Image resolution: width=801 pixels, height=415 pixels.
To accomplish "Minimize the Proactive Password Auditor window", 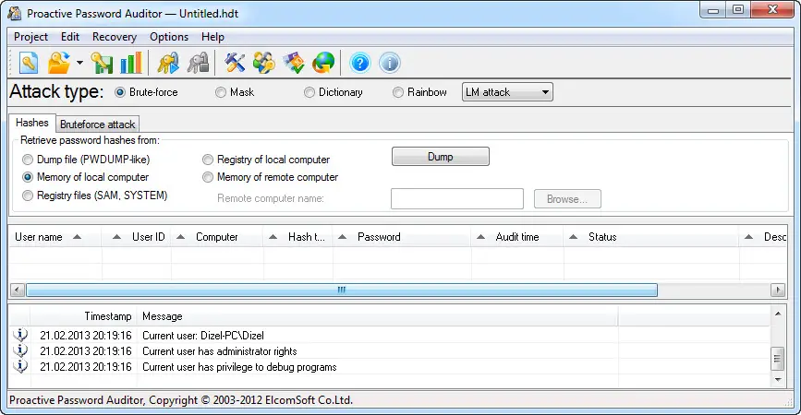I will (x=713, y=10).
